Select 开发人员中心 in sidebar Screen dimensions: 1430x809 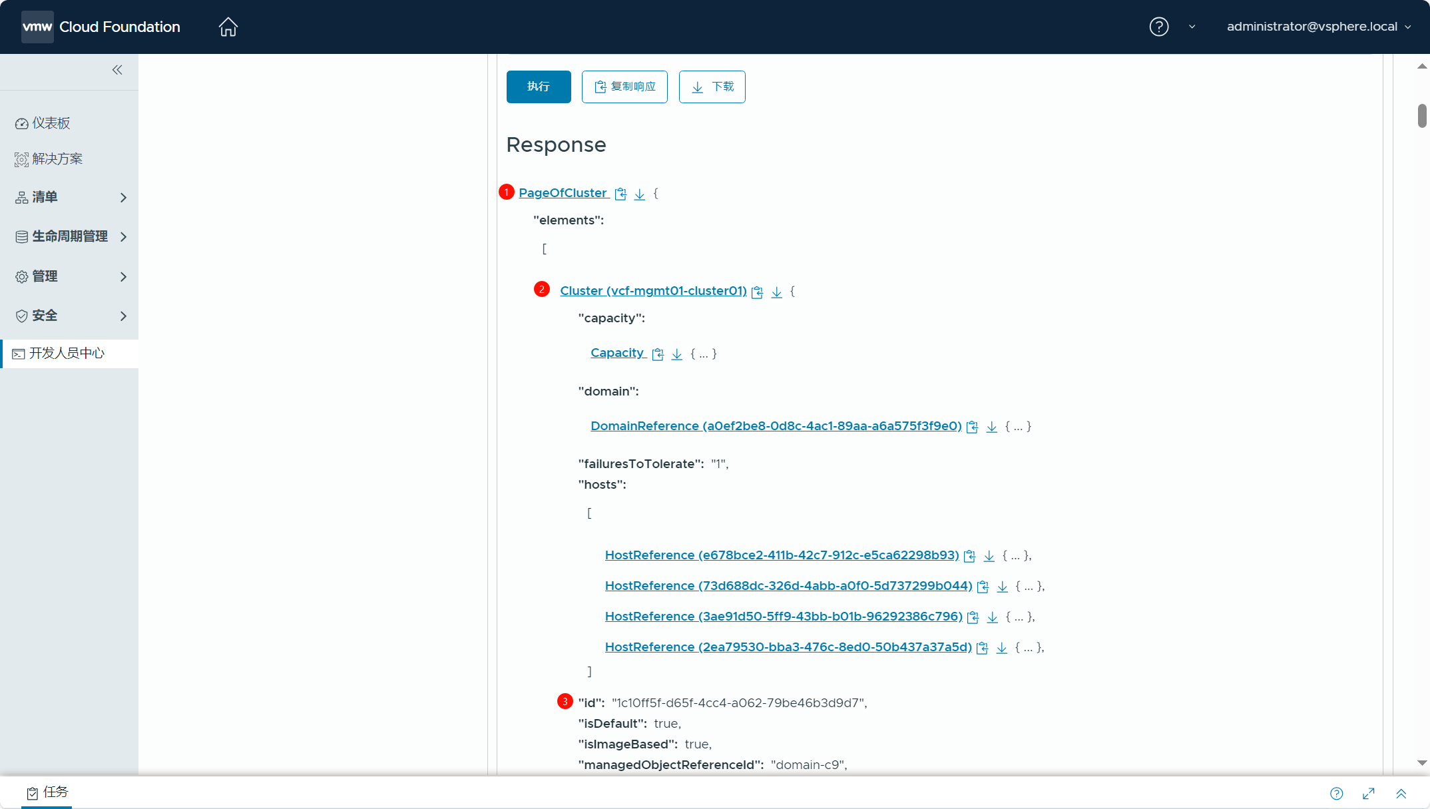[x=67, y=354]
